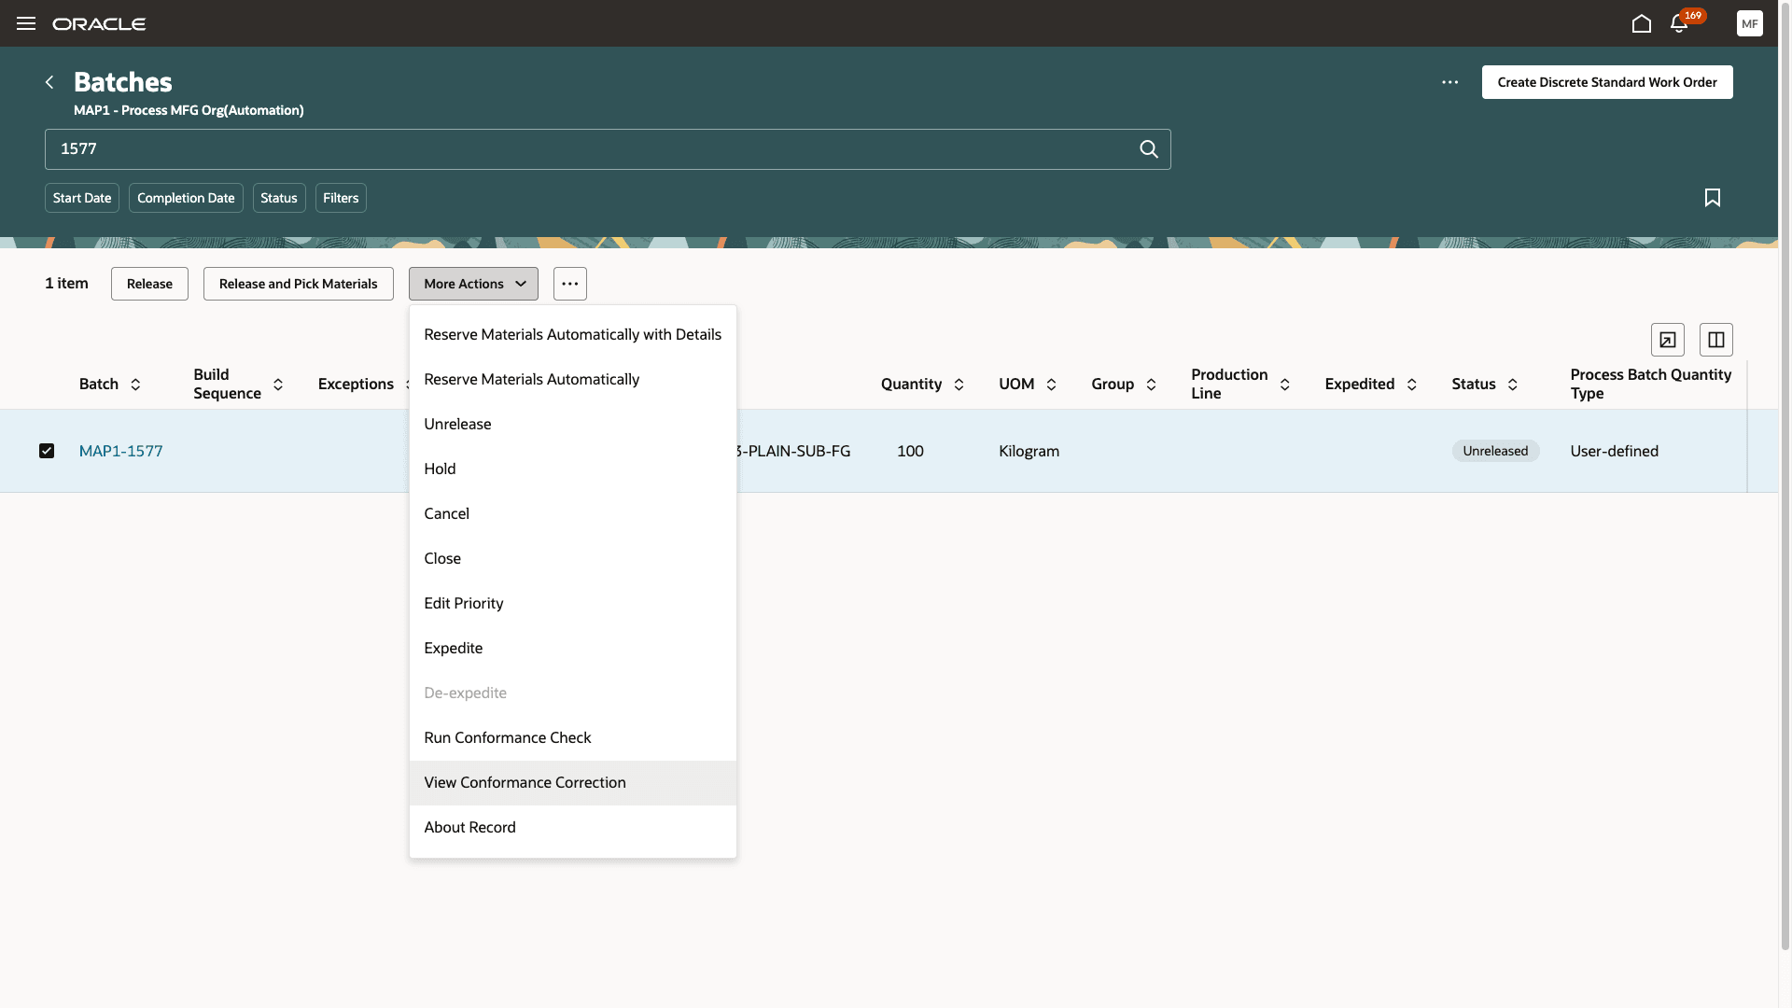The width and height of the screenshot is (1792, 1008).
Task: Choose Expedite from the menu
Action: click(573, 649)
